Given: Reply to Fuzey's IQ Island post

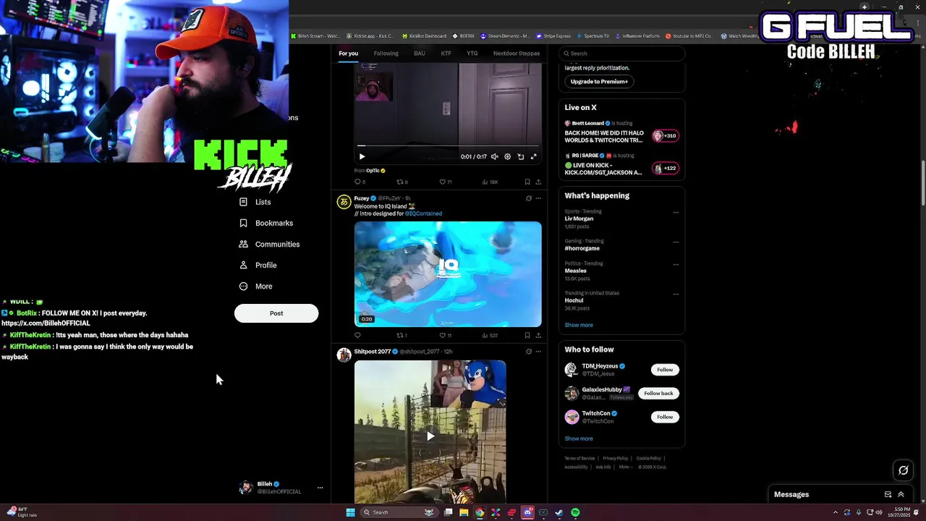Looking at the screenshot, I should (x=357, y=335).
